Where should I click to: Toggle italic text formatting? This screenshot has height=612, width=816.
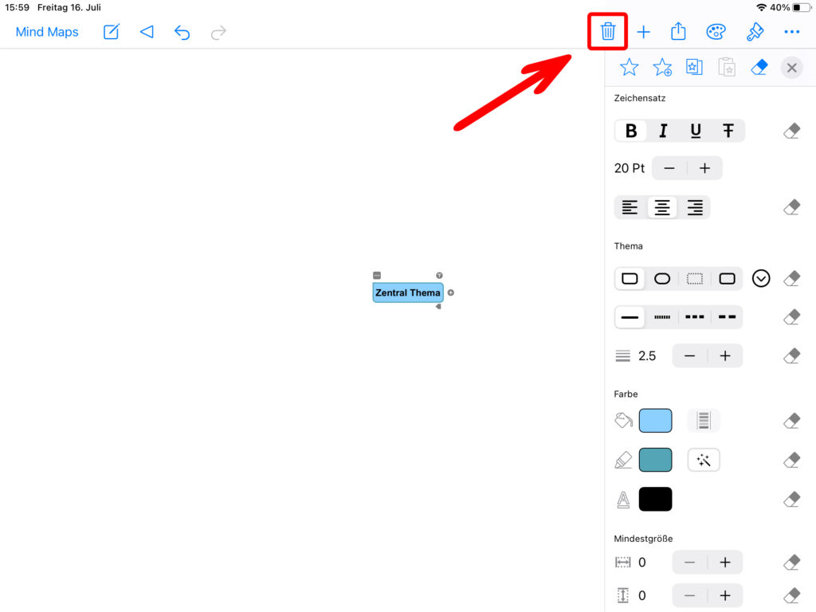(x=663, y=131)
